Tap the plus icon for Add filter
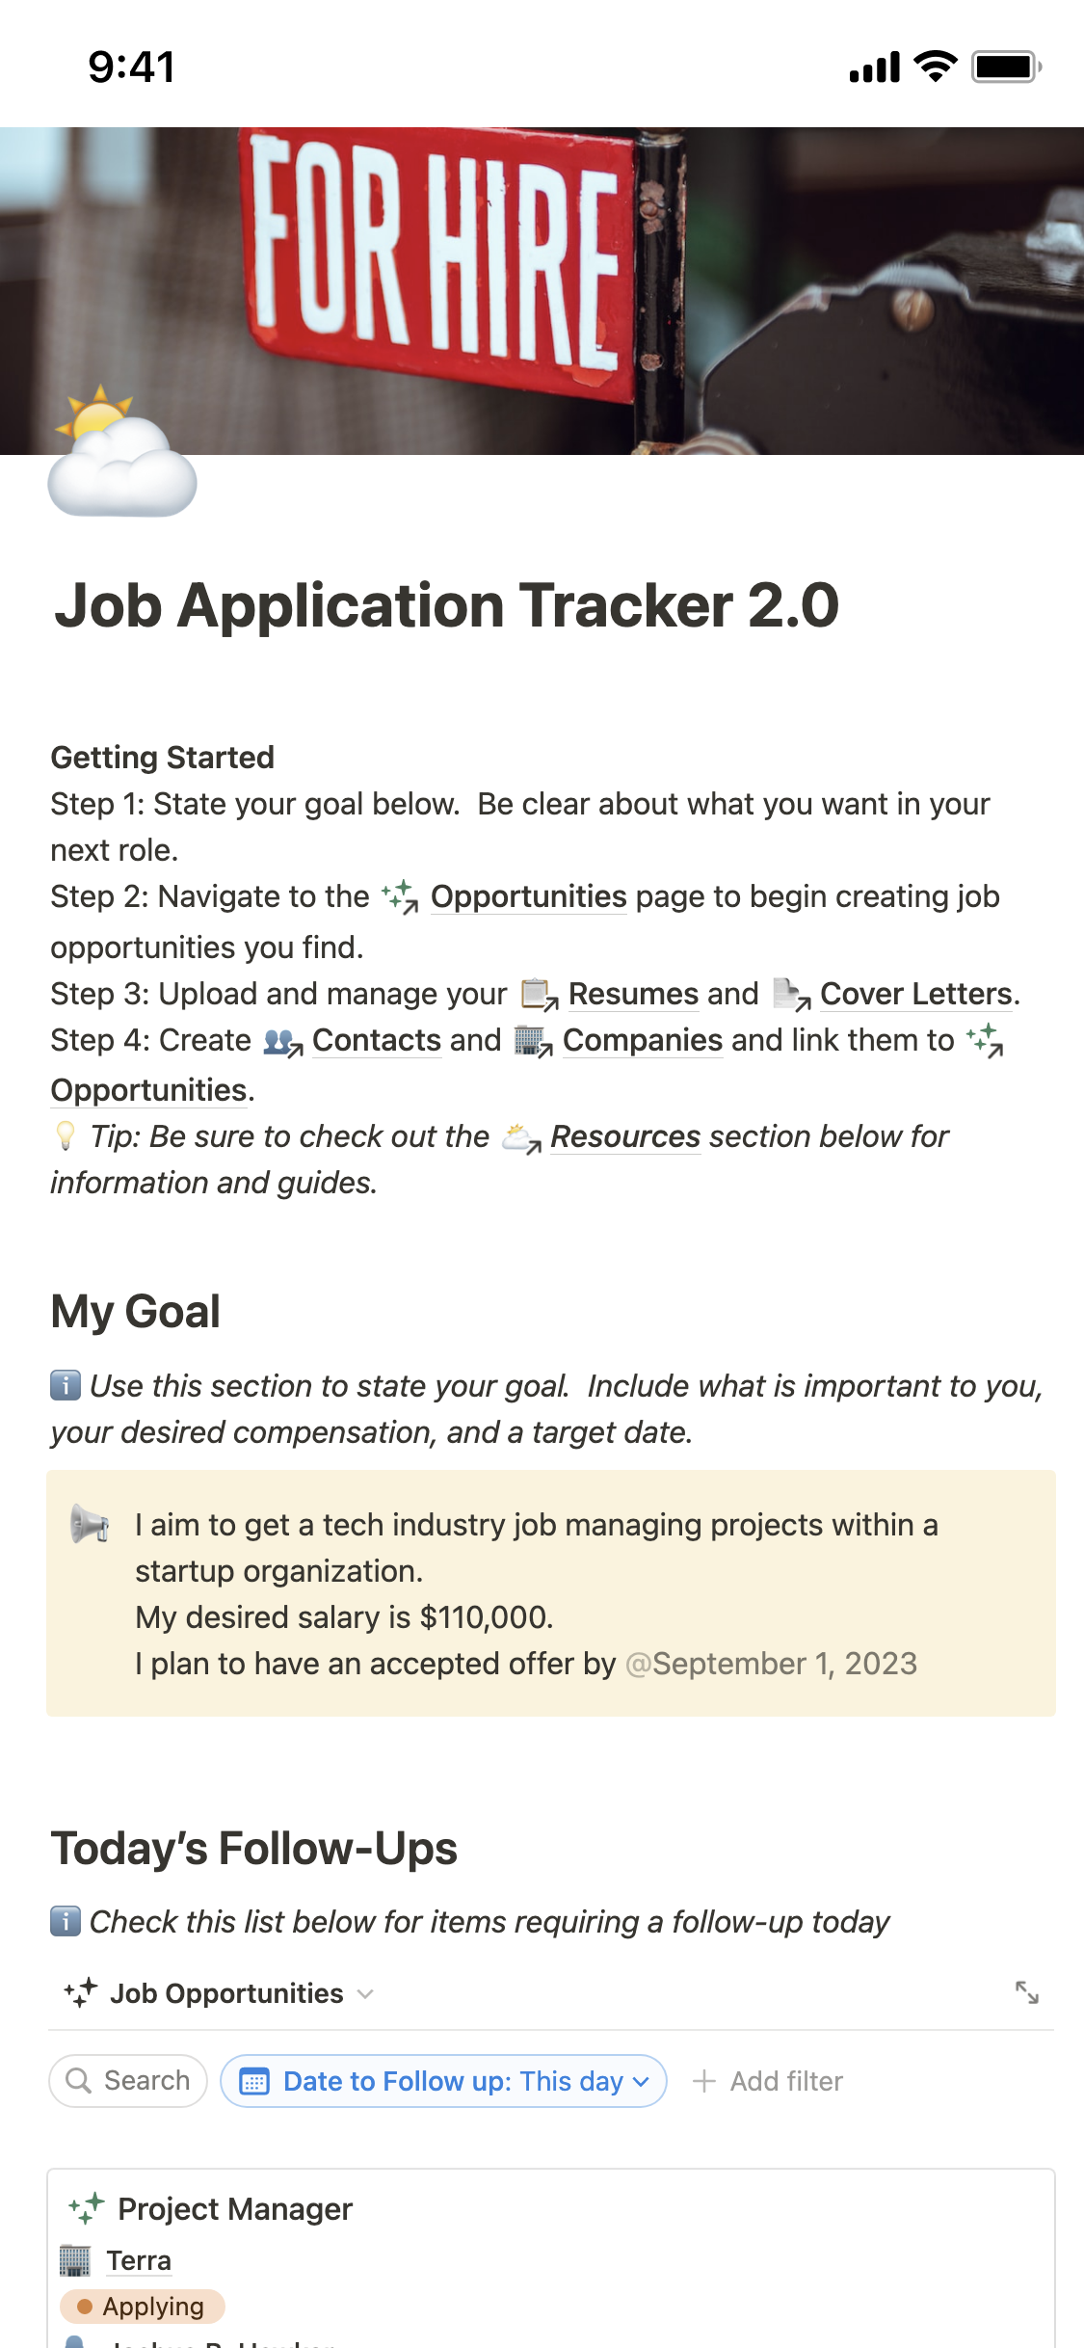The width and height of the screenshot is (1084, 2348). [x=704, y=2082]
